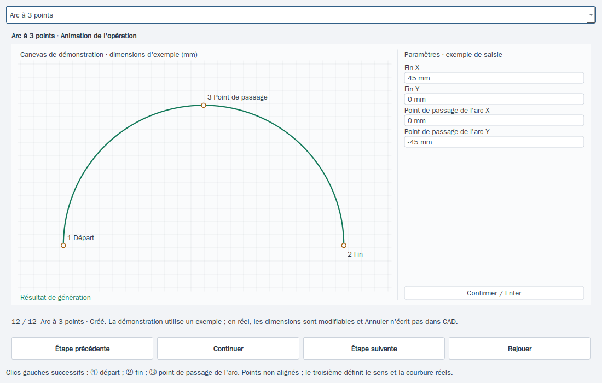
Task: Select the "3 Point de passage" marker on arc
Action: 204,105
